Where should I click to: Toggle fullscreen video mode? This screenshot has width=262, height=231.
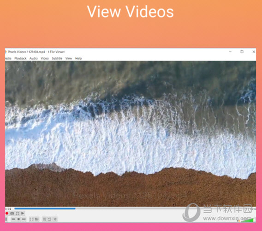coord(31,219)
